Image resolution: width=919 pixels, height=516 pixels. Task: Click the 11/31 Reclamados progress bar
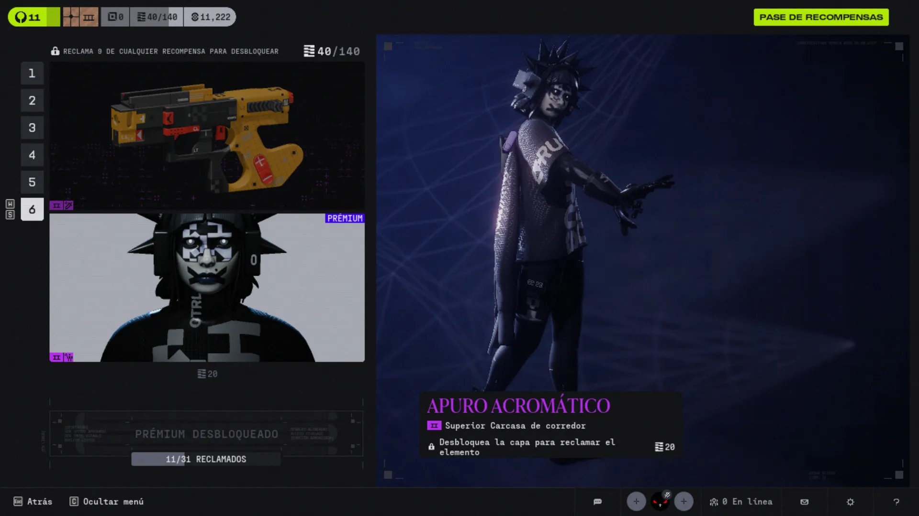click(x=206, y=459)
